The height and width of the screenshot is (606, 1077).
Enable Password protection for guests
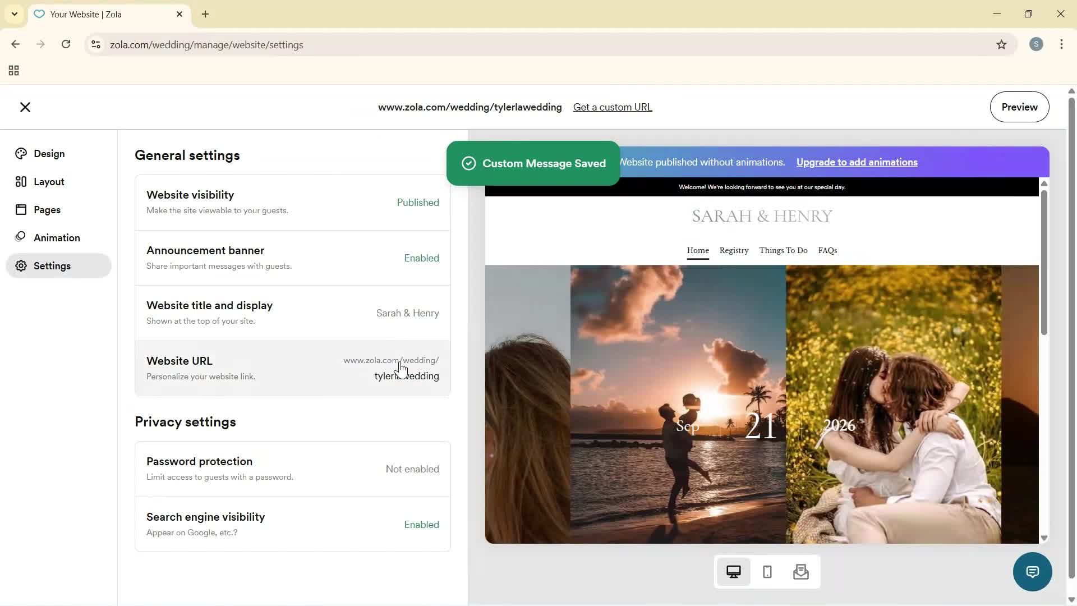[412, 469]
